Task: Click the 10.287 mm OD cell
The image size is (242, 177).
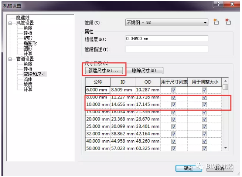Action: 148,90
